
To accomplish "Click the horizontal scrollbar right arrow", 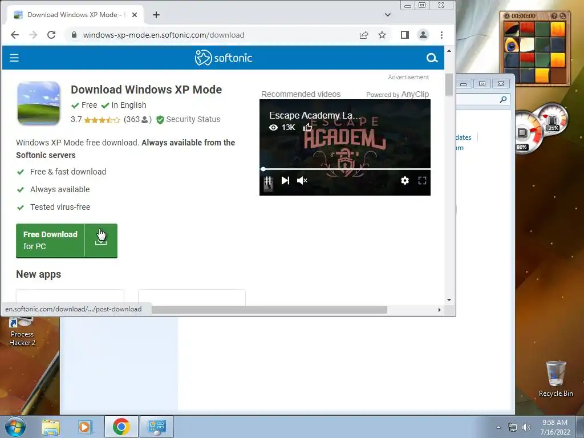I will (440, 310).
